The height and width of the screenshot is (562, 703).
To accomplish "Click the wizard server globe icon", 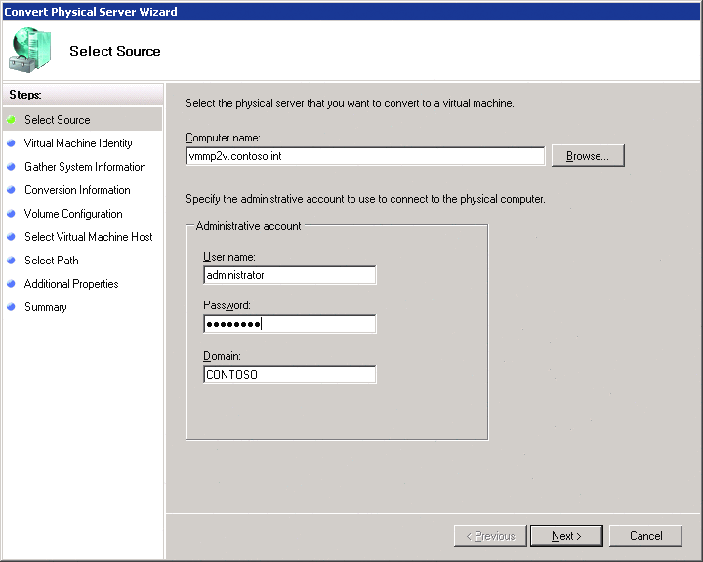I will 29,50.
